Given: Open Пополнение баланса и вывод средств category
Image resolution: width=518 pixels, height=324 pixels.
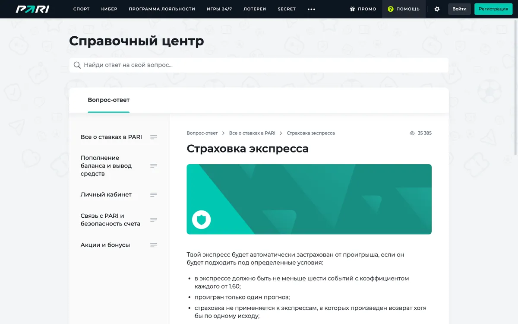Looking at the screenshot, I should [x=106, y=166].
